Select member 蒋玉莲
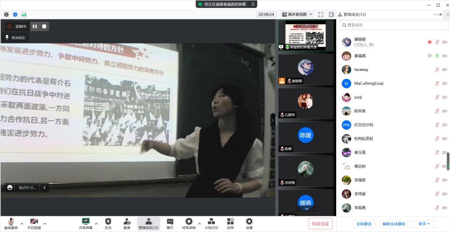 (x=393, y=152)
